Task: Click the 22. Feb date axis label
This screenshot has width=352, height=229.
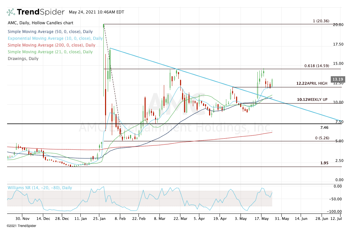Action: tap(139, 219)
